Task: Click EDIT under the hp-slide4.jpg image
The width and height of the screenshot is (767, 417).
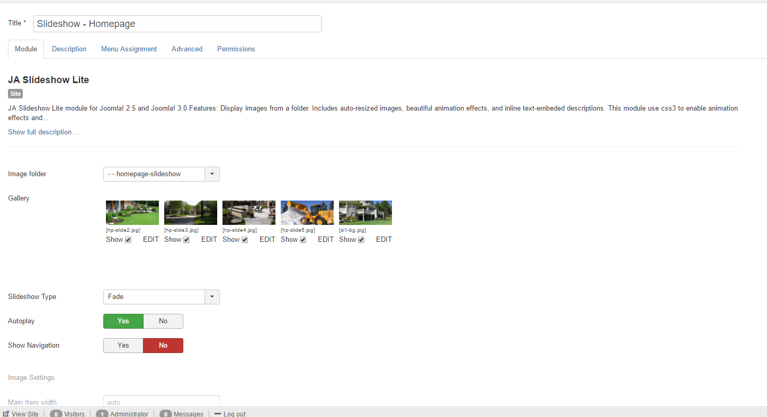Action: [x=267, y=240]
